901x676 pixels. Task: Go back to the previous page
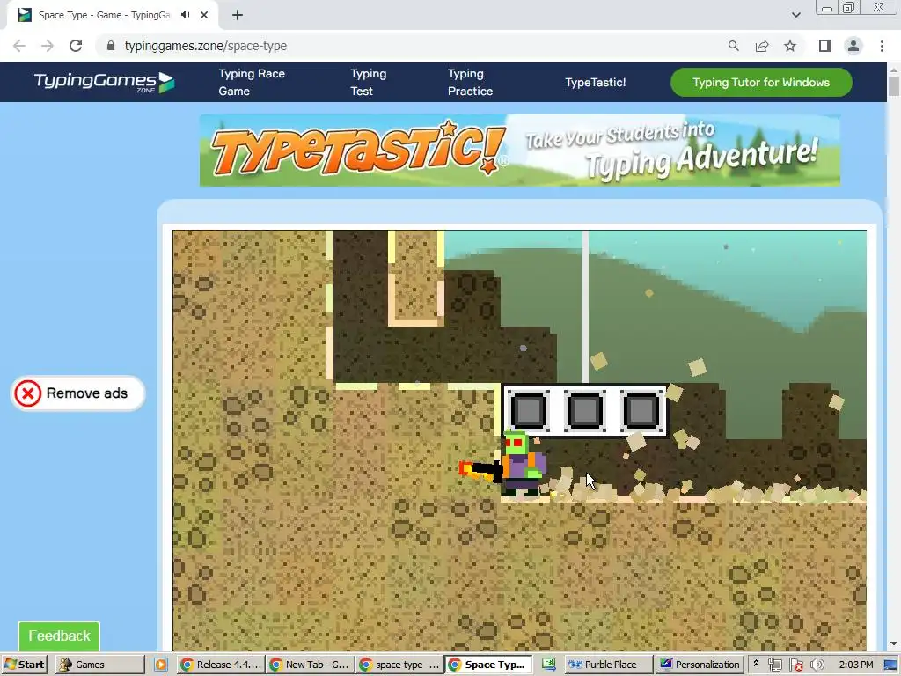(x=19, y=46)
